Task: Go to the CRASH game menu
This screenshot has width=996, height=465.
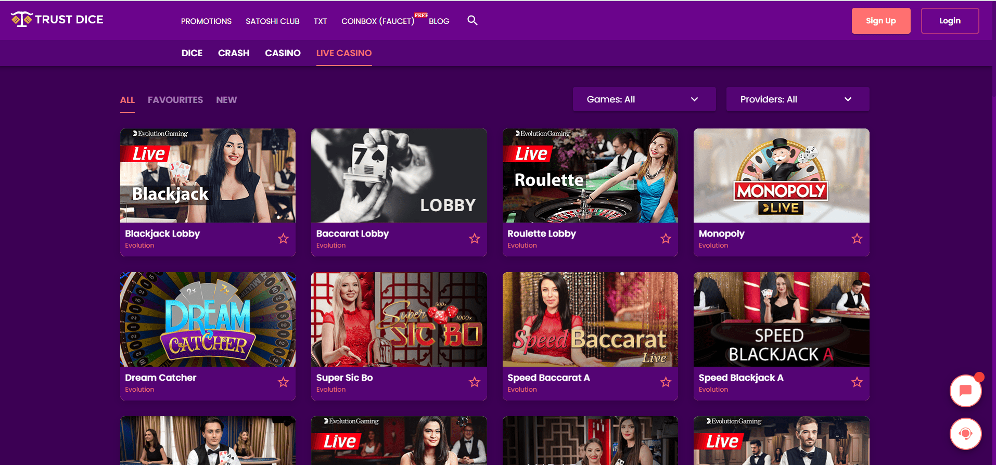Action: [234, 53]
